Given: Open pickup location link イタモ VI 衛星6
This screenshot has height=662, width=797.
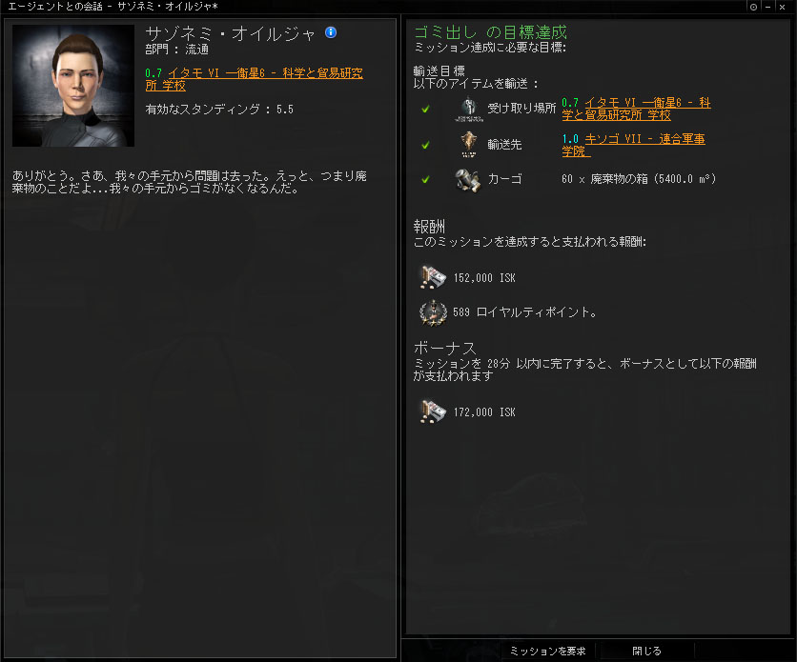Looking at the screenshot, I should tap(636, 109).
